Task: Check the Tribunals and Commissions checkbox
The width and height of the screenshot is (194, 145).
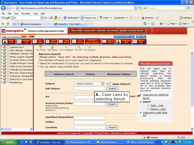Action: 8,69
